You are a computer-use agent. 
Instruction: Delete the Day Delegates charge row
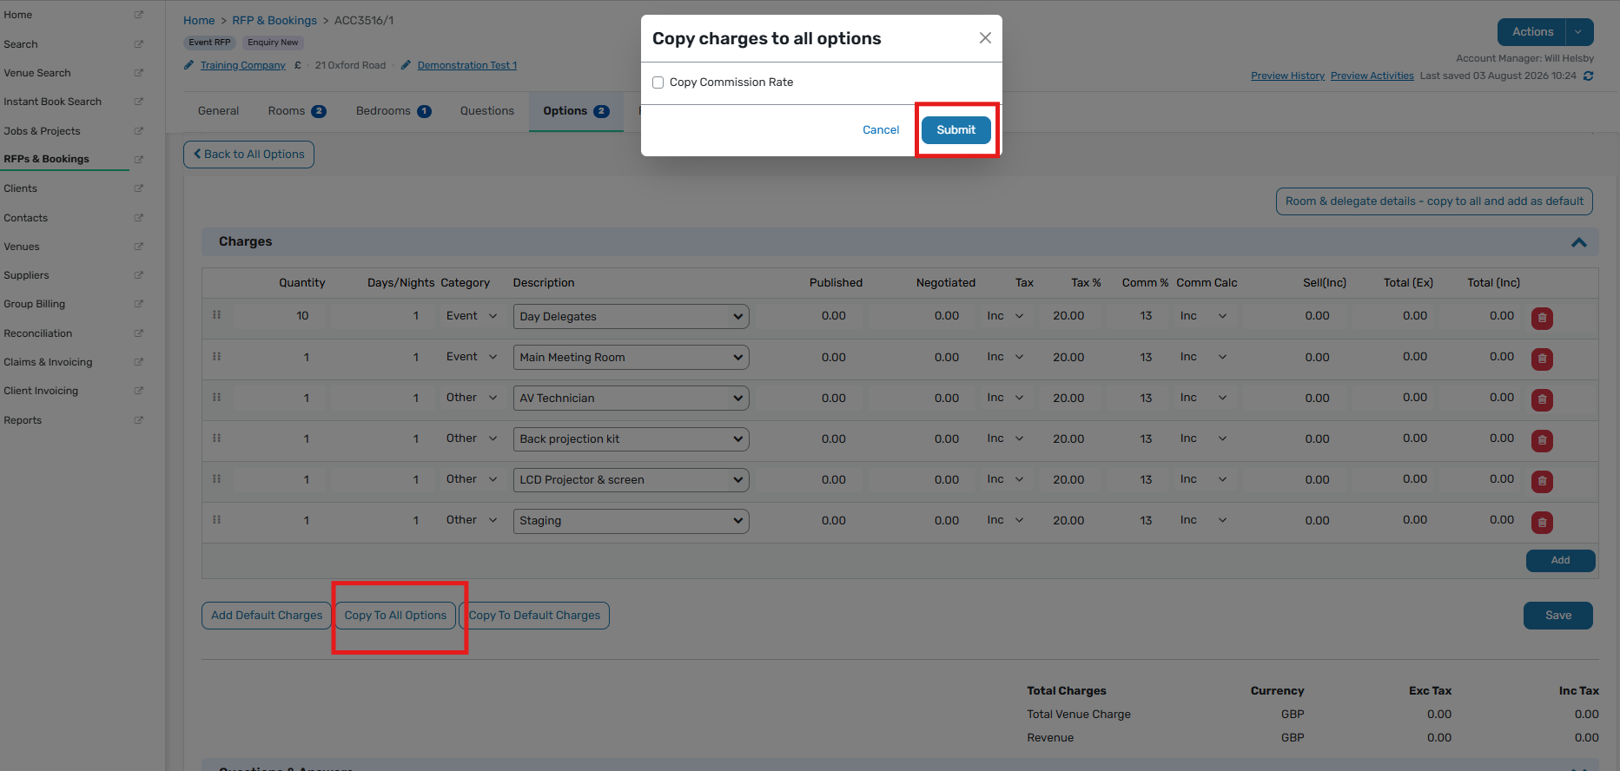tap(1542, 318)
